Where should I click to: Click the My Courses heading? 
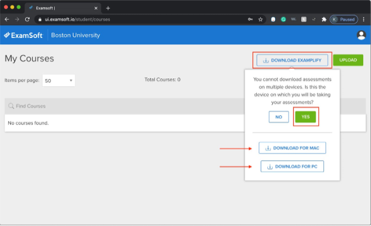point(29,58)
